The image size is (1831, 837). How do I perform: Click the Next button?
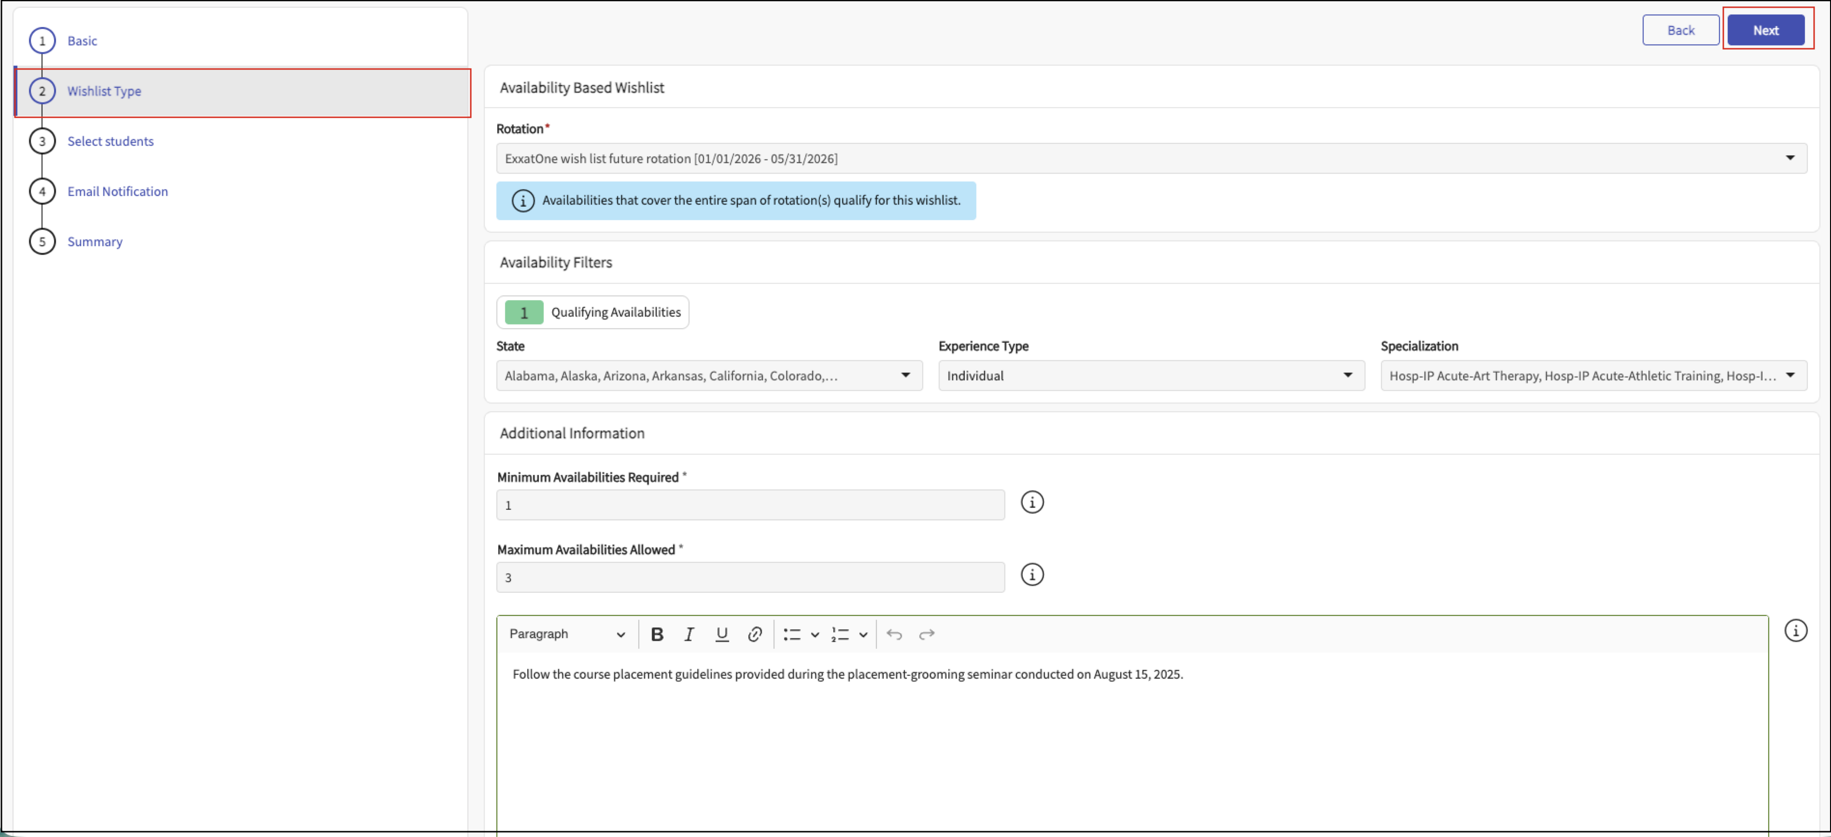[1766, 30]
